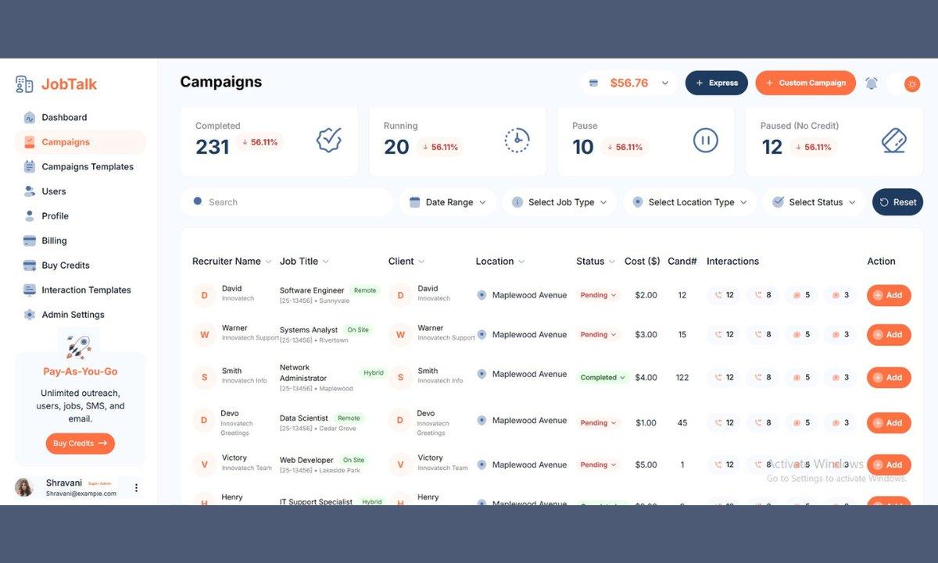Focus the Search campaigns field

click(x=287, y=202)
